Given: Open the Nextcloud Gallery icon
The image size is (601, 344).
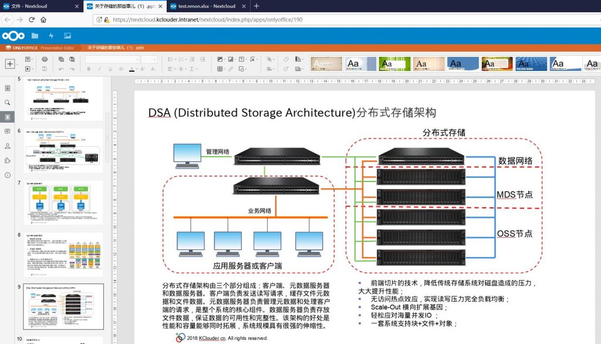Looking at the screenshot, I should (x=67, y=36).
